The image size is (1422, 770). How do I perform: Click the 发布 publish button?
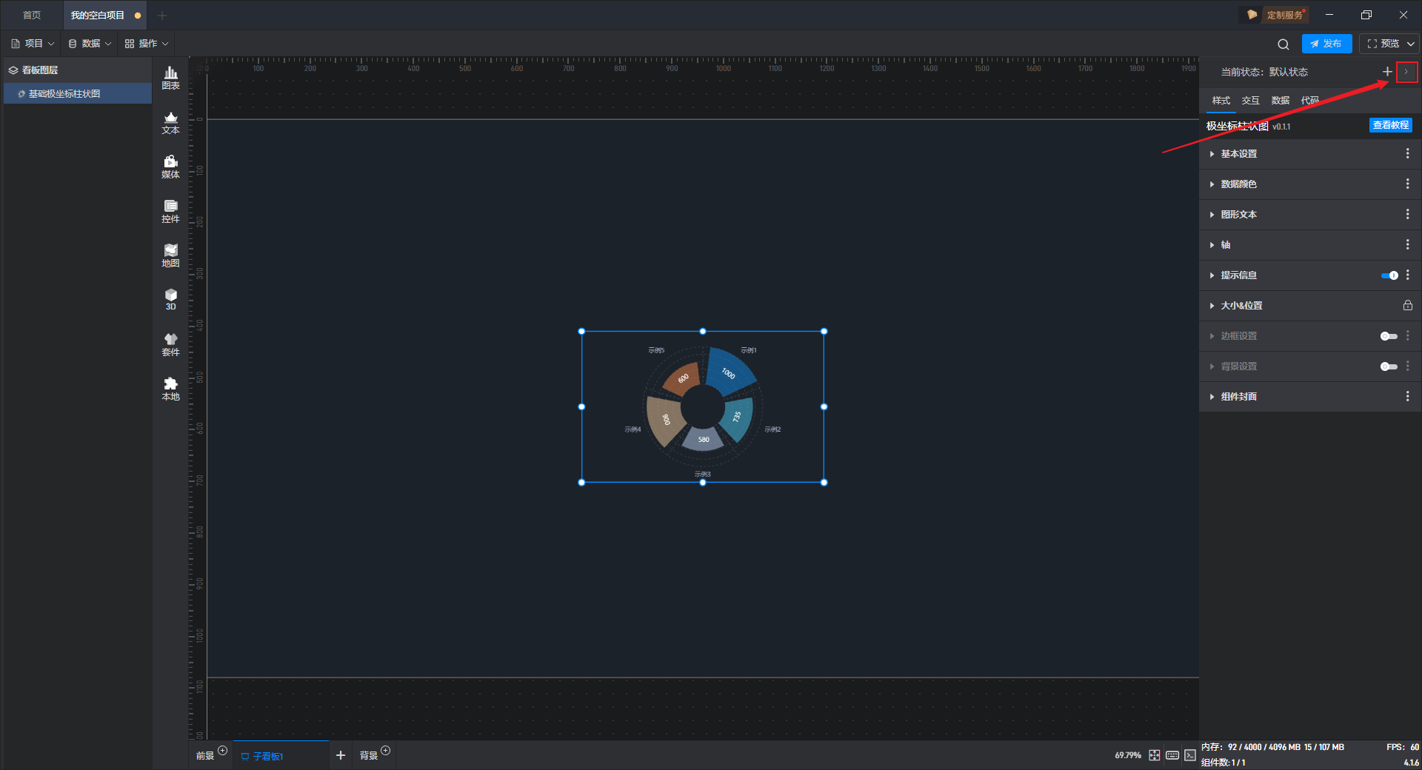[x=1326, y=44]
